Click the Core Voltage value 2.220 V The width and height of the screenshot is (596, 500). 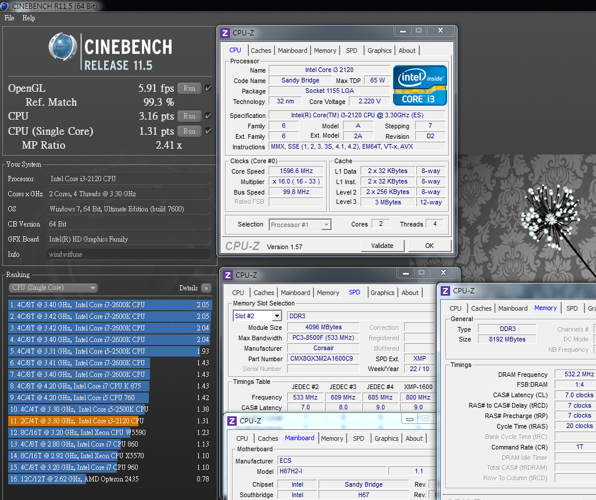(x=369, y=102)
